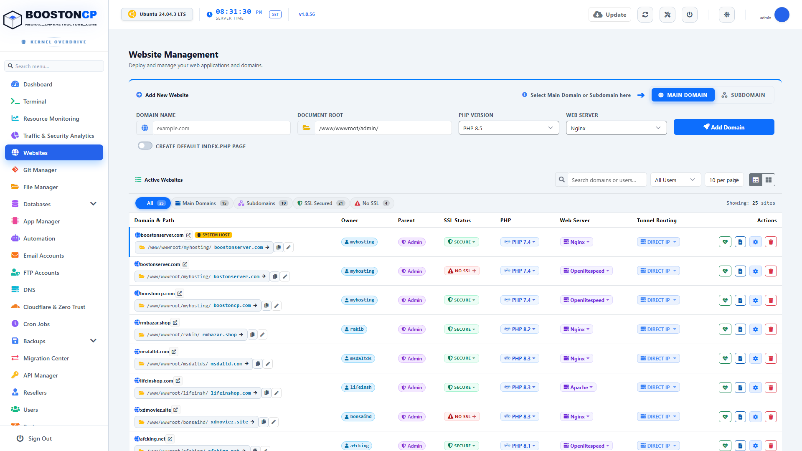Viewport: 802px width, 451px height.
Task: Delete boostonserver.com with trash icon
Action: click(771, 242)
